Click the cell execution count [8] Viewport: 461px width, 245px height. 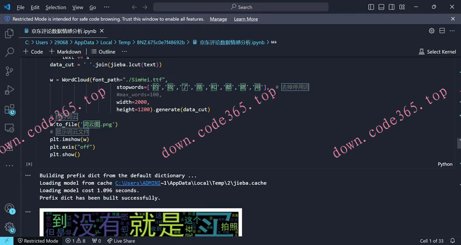29,164
